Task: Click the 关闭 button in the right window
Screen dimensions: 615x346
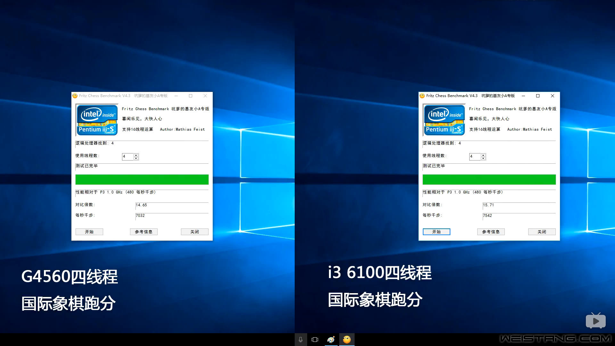Action: (542, 232)
